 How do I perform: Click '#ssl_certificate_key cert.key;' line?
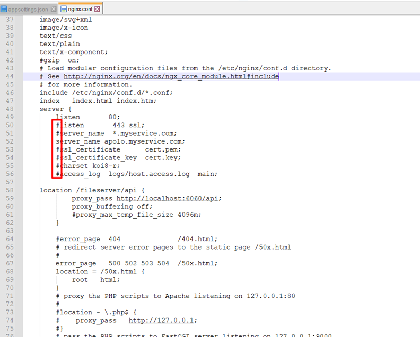point(118,158)
